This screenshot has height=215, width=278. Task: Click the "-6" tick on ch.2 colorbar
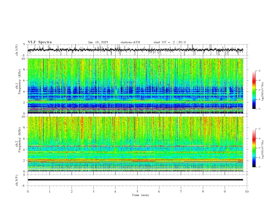pyautogui.click(x=259, y=157)
